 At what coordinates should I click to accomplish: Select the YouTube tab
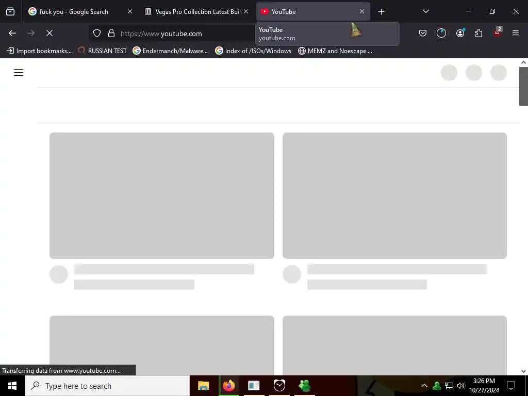(313, 12)
